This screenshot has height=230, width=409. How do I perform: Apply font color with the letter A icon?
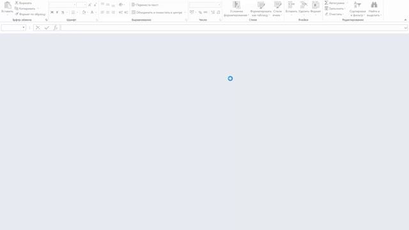coord(92,12)
